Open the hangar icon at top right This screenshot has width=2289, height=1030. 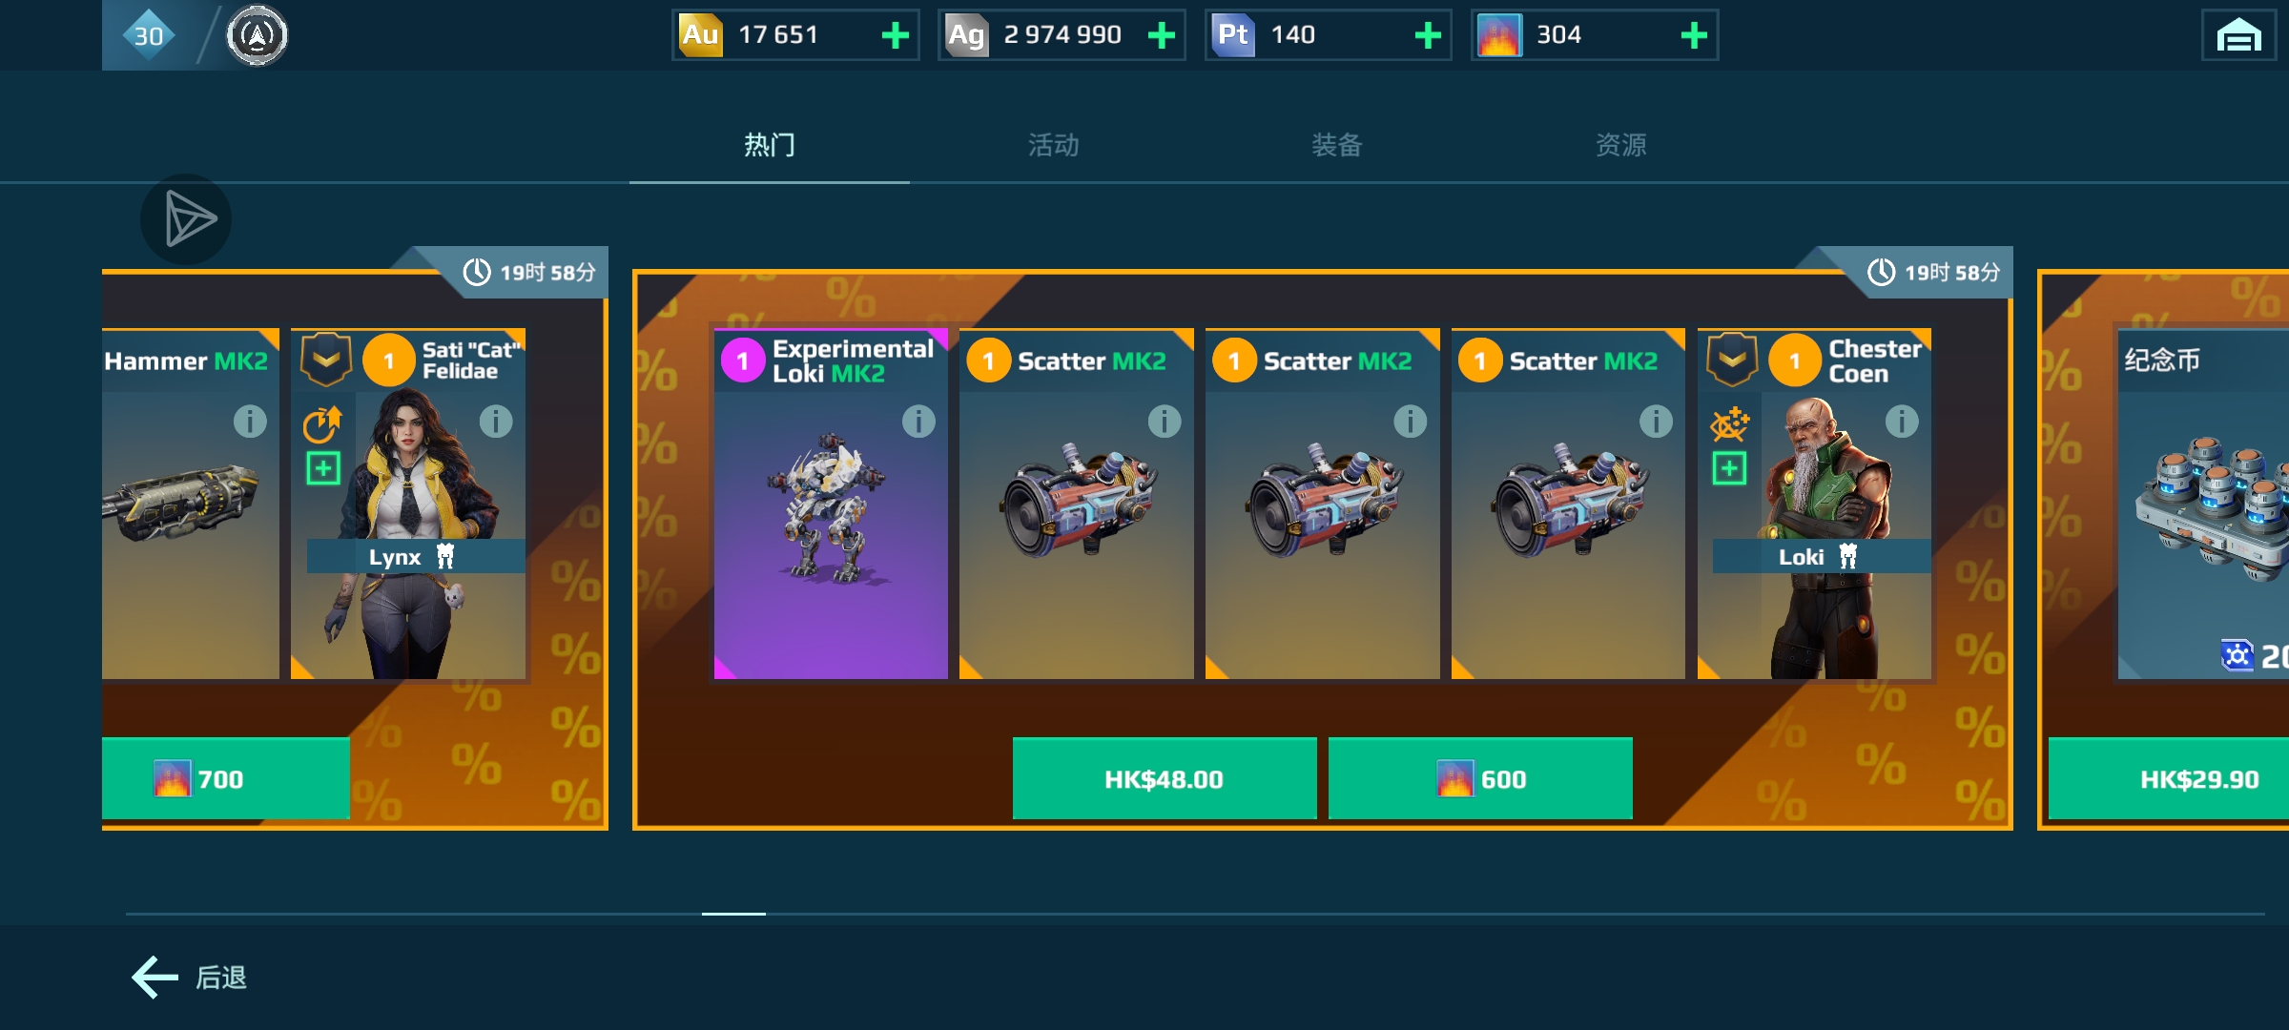click(x=2238, y=36)
